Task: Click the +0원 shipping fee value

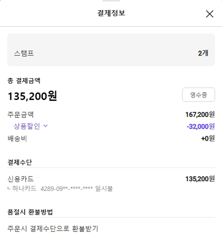Action: 208,138
